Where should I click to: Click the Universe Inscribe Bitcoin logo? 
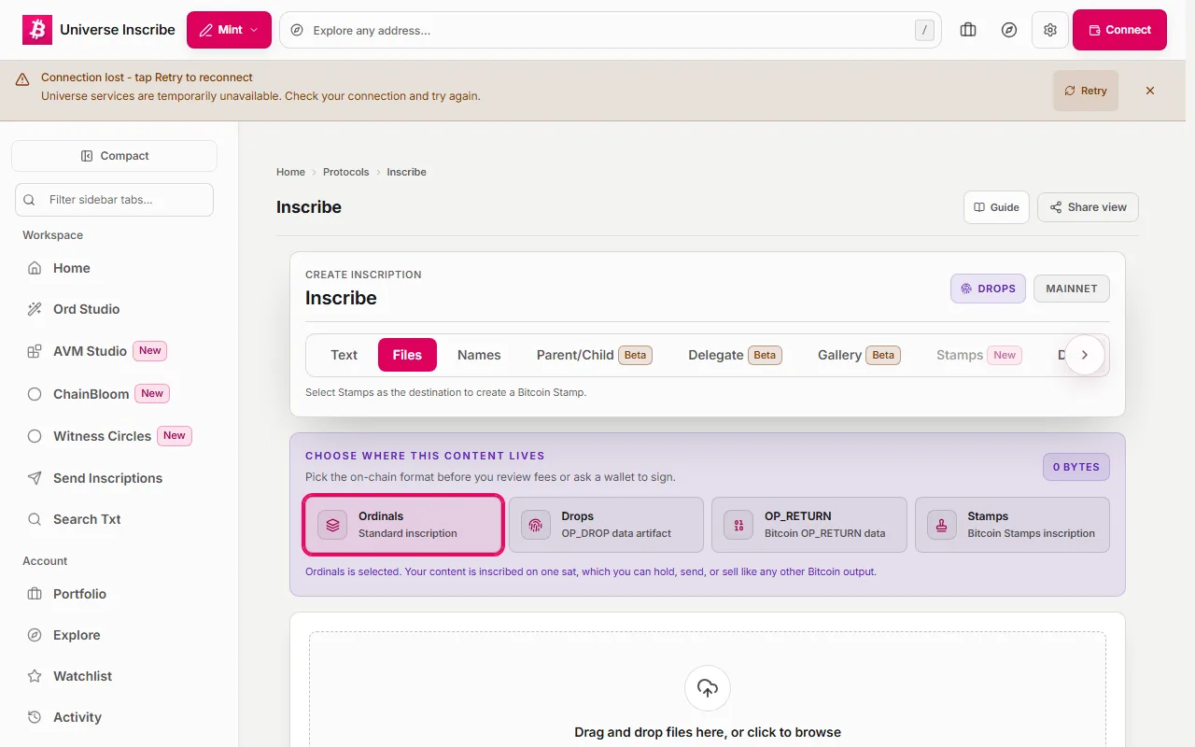(37, 30)
